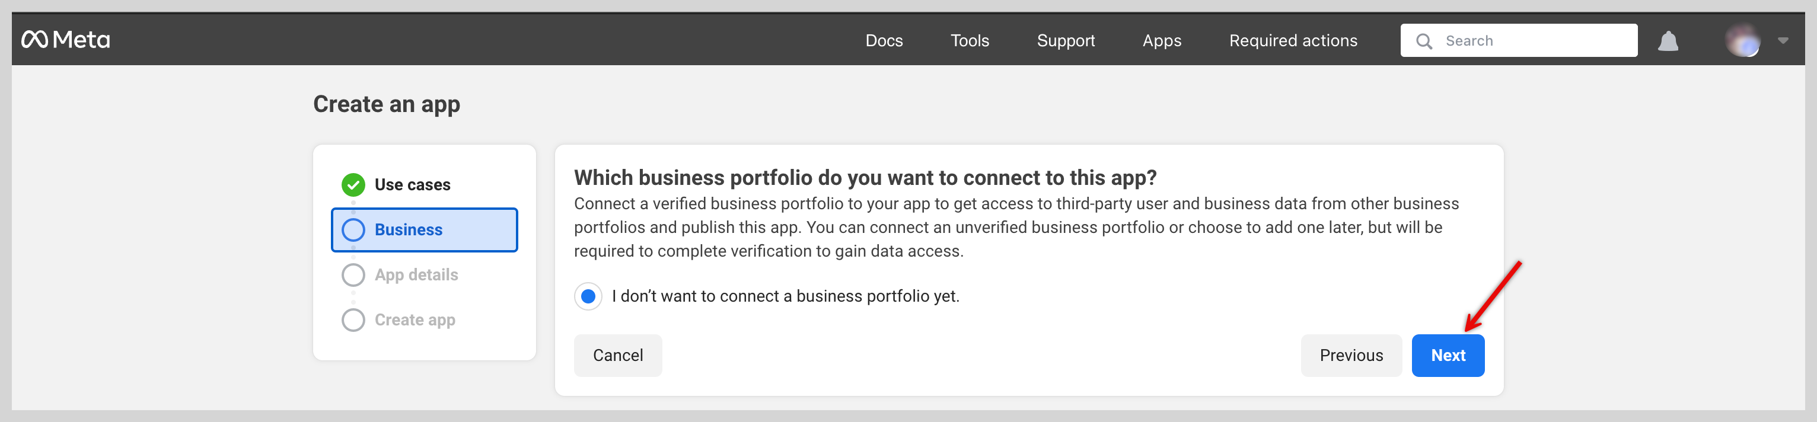Image resolution: width=1817 pixels, height=422 pixels.
Task: Go to Support page
Action: [x=1065, y=41]
